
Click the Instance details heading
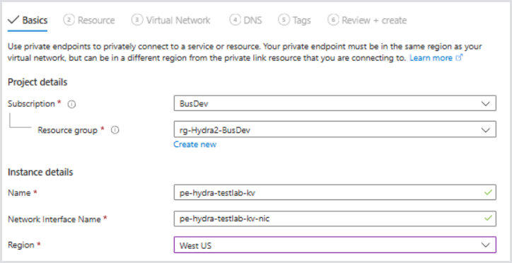pos(40,172)
